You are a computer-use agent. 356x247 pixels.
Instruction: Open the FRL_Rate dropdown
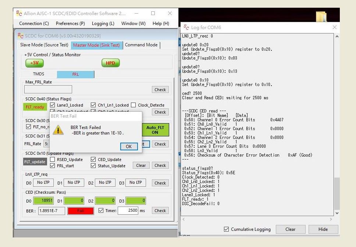(46, 144)
